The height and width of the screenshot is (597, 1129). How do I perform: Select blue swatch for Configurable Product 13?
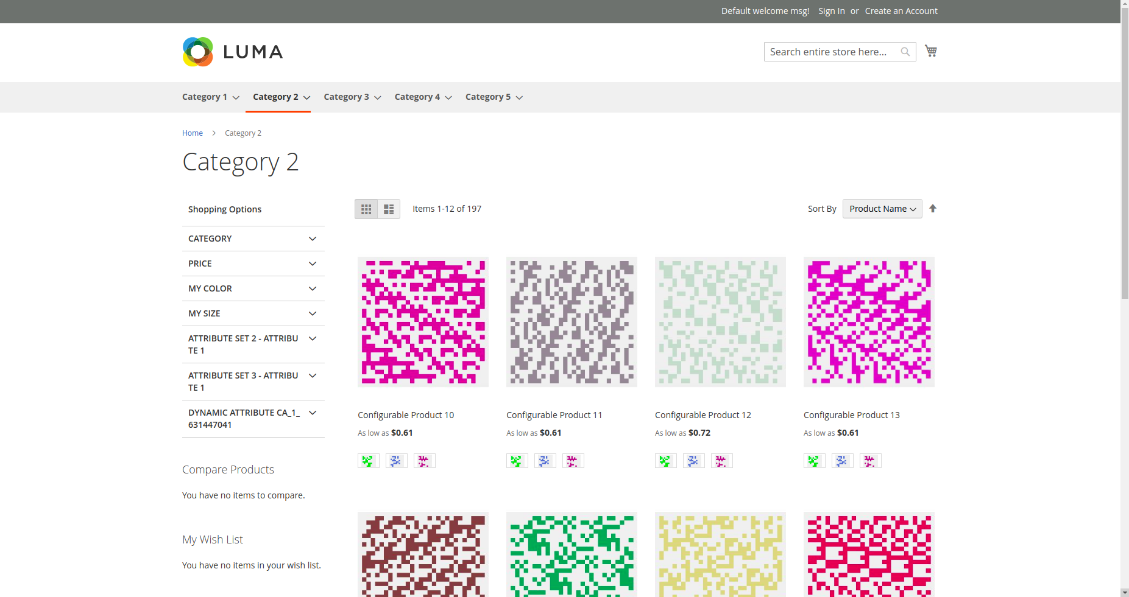843,461
